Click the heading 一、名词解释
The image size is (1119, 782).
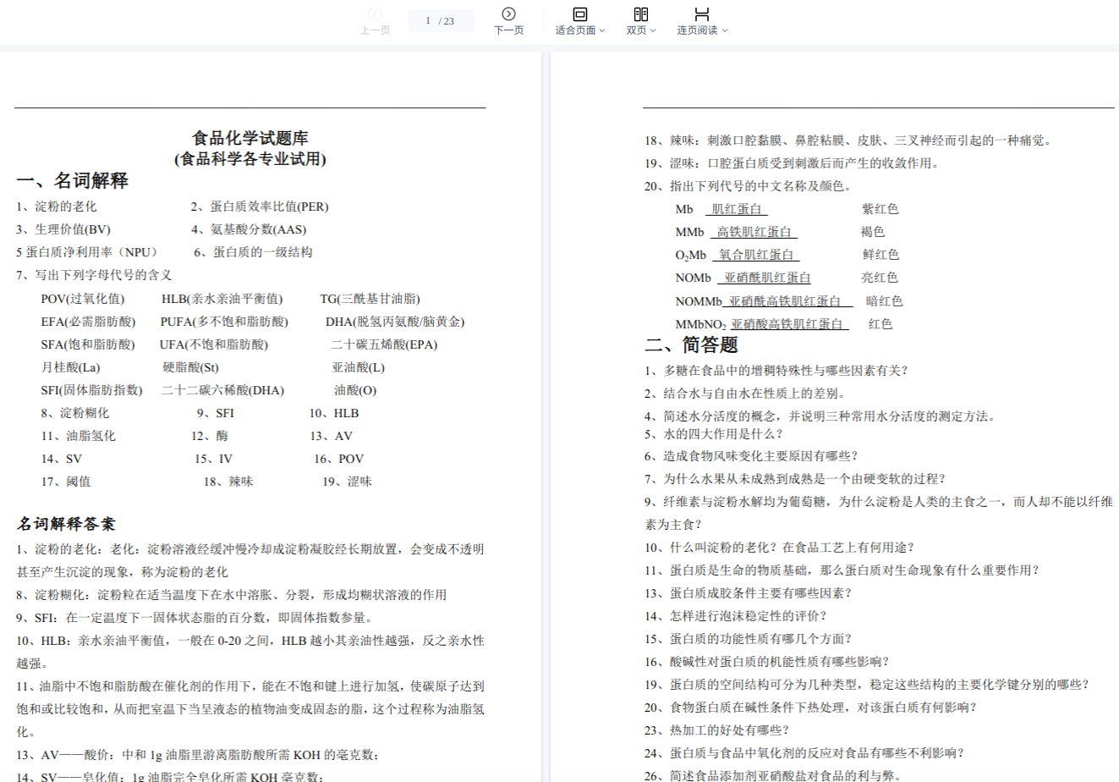73,180
